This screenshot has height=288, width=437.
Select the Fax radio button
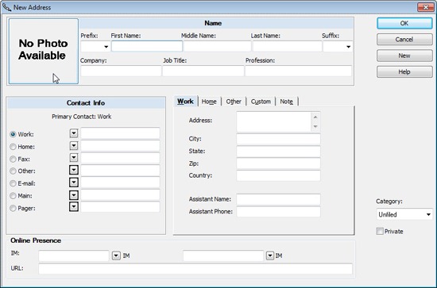[13, 159]
